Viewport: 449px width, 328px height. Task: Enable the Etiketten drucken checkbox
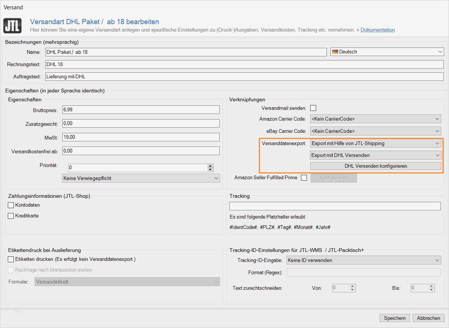11,259
